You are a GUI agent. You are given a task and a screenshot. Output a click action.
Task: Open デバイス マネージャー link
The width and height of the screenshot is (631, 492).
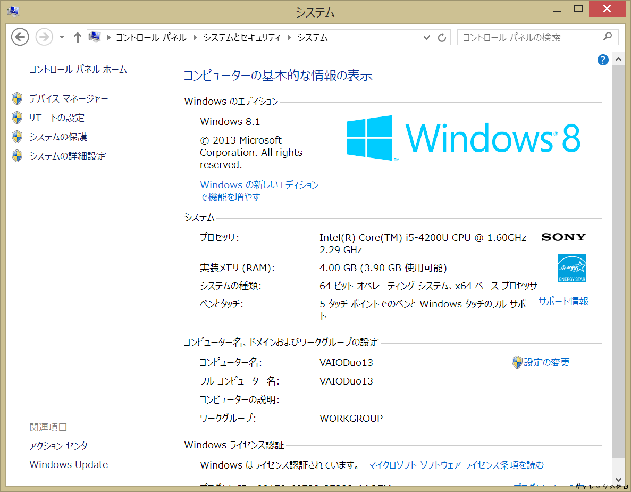pos(69,98)
